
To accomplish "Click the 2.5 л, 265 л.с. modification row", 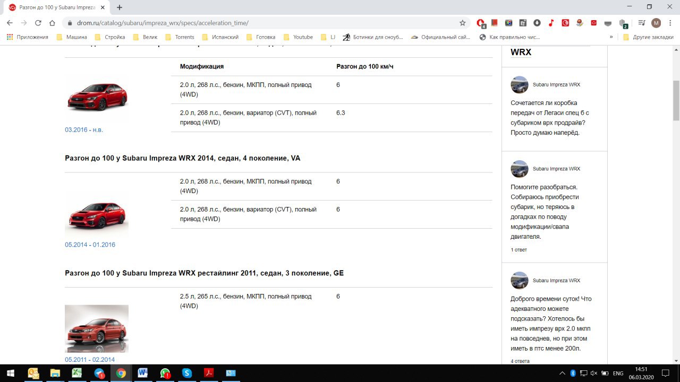I will (x=331, y=301).
